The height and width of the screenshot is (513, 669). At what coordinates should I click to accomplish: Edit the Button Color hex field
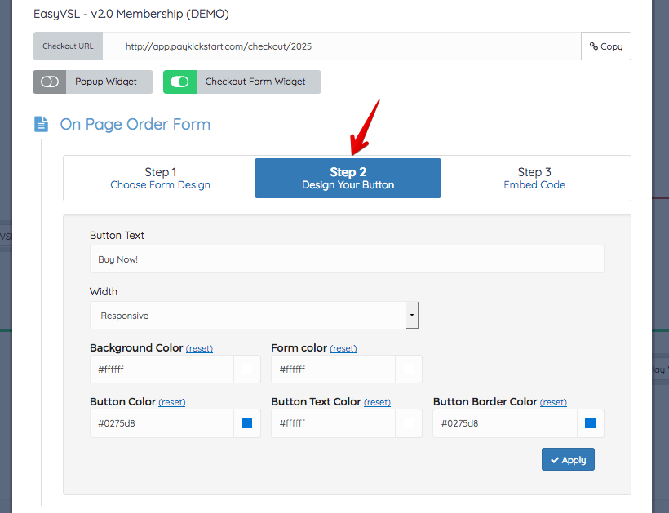[162, 423]
